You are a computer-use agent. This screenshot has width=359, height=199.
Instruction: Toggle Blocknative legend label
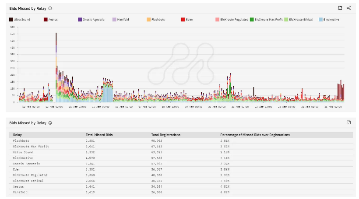[x=331, y=19]
